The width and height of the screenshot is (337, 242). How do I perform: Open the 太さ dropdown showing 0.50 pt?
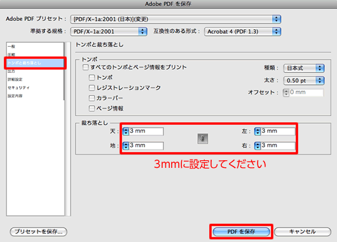click(304, 80)
